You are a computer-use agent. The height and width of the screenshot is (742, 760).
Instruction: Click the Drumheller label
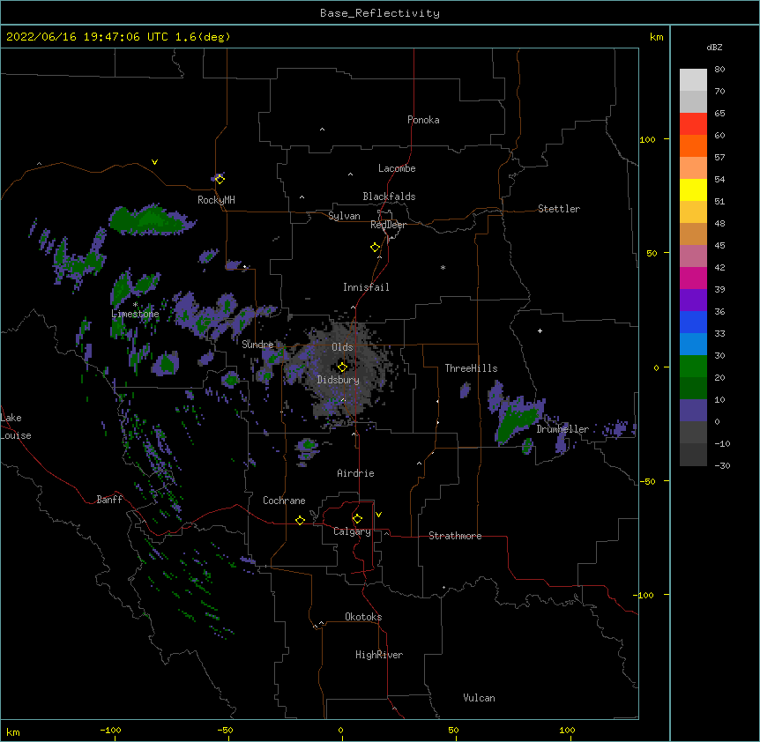(563, 429)
